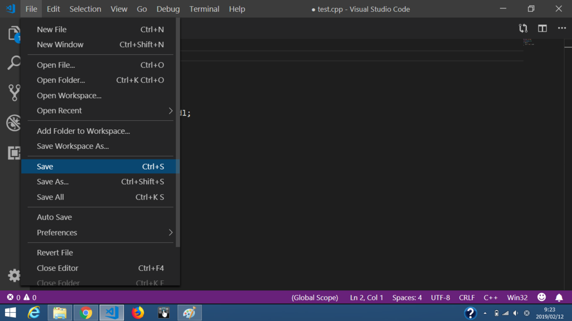Open the Selection menu
Screen dimensions: 572x321
[x=85, y=9]
